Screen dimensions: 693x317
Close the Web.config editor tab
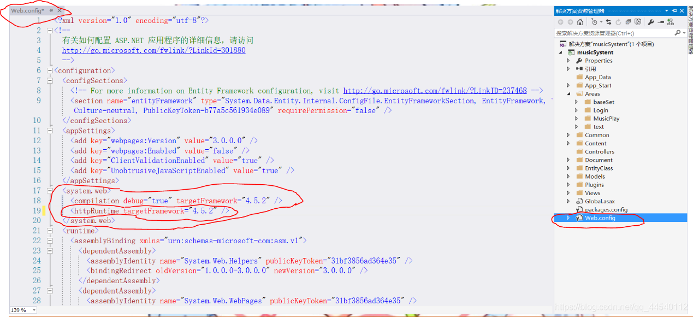(60, 10)
